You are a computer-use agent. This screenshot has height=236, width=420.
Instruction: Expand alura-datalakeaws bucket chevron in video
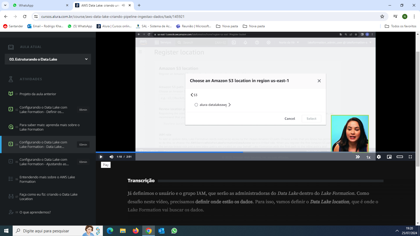(229, 105)
